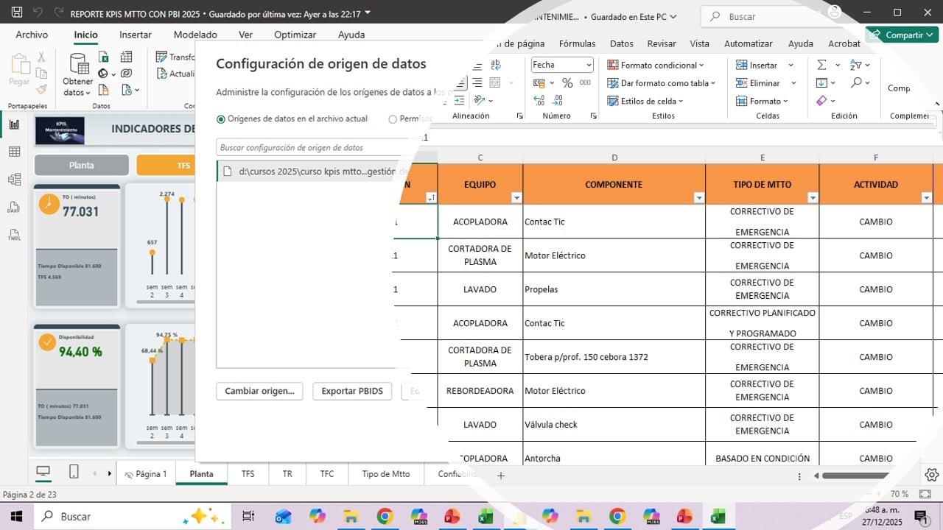Expand the Fecha number format dropdown

588,65
